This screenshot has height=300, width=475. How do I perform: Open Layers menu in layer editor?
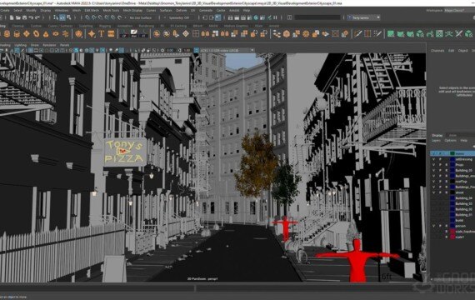[x=436, y=141]
